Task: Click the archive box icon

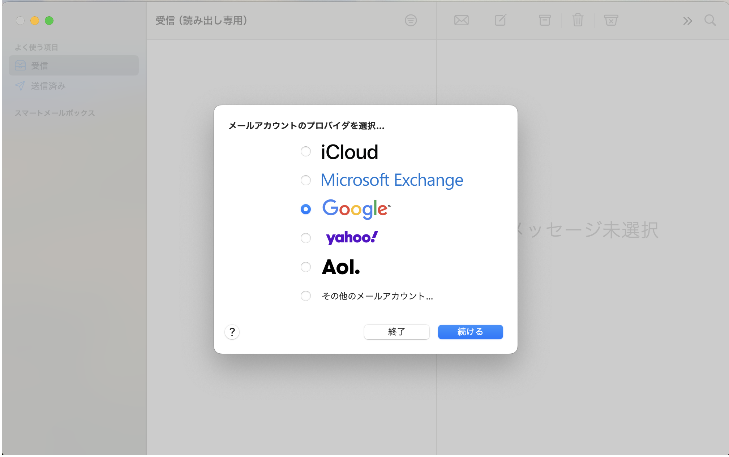Action: 545,20
